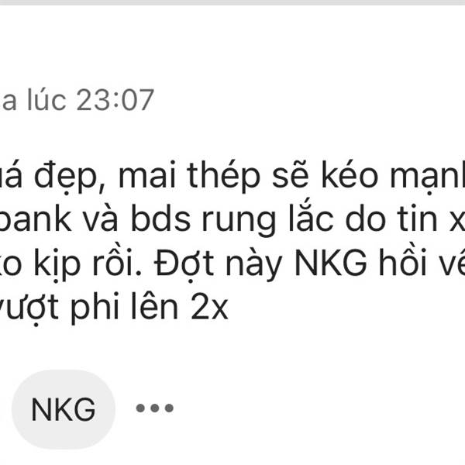Image resolution: width=465 pixels, height=465 pixels.
Task: Click 'kịp rồi.' in the third line
Action: pyautogui.click(x=87, y=263)
